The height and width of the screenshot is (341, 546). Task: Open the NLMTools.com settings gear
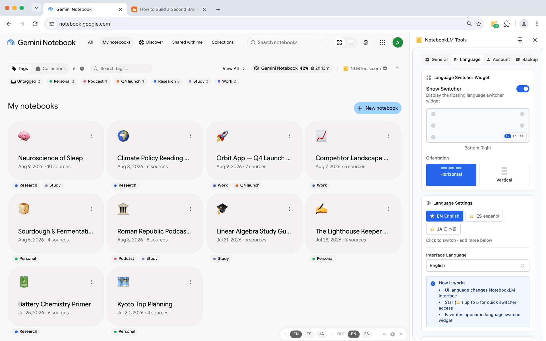(385, 68)
